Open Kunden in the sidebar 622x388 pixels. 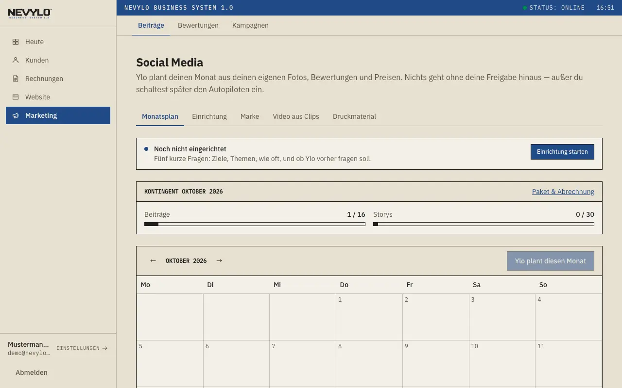[x=58, y=60]
